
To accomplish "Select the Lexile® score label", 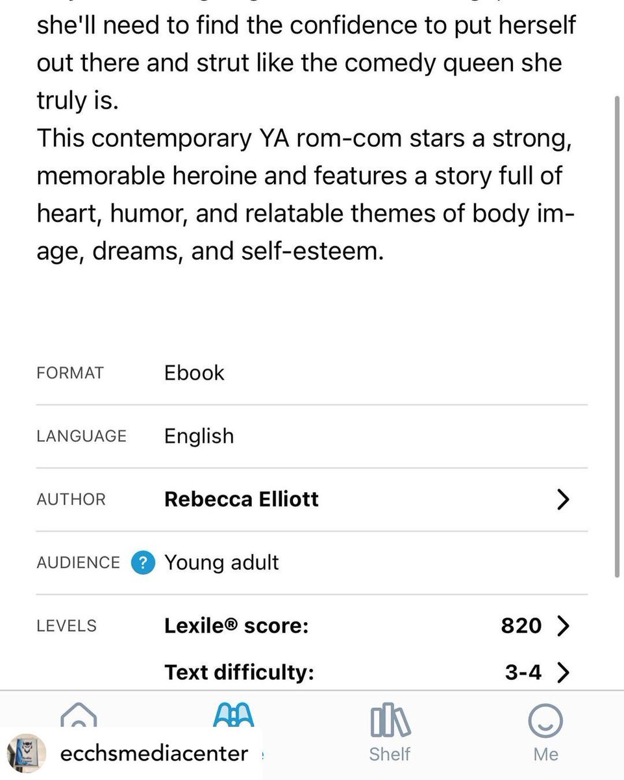I will (x=236, y=626).
